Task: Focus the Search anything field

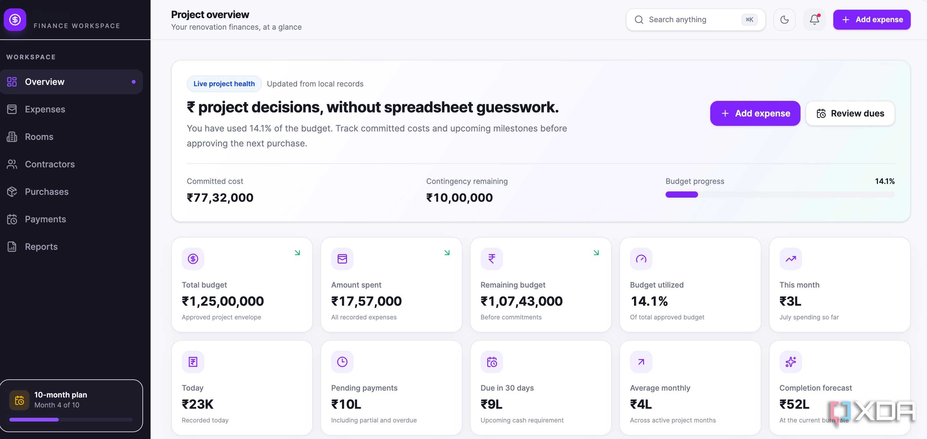Action: 695,19
